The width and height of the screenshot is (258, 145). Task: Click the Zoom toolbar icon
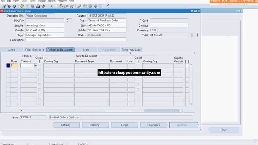point(85,6)
